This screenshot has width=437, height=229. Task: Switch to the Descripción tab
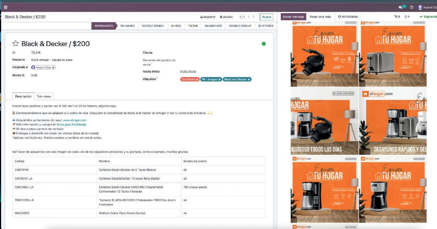[23, 96]
